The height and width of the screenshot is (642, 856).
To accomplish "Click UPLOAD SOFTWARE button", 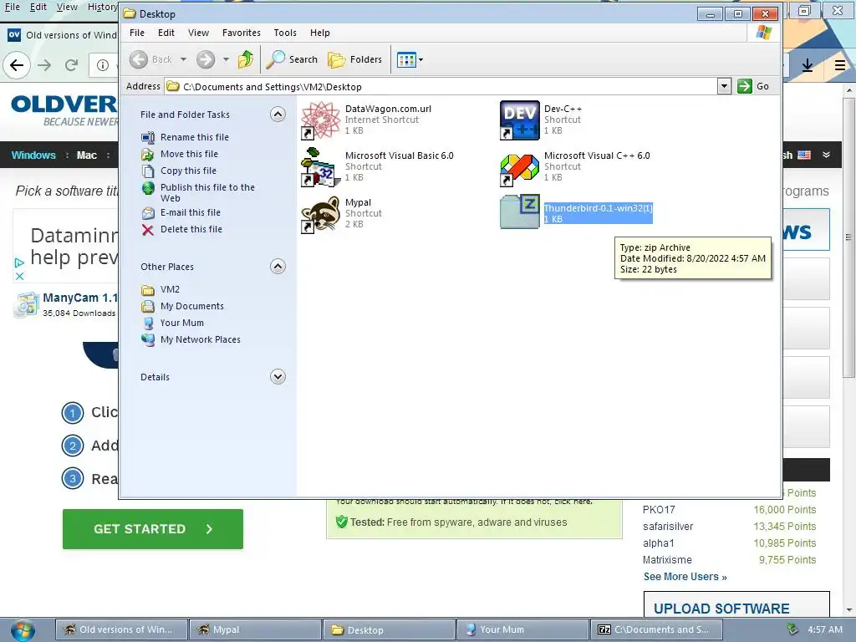I will tap(737, 607).
